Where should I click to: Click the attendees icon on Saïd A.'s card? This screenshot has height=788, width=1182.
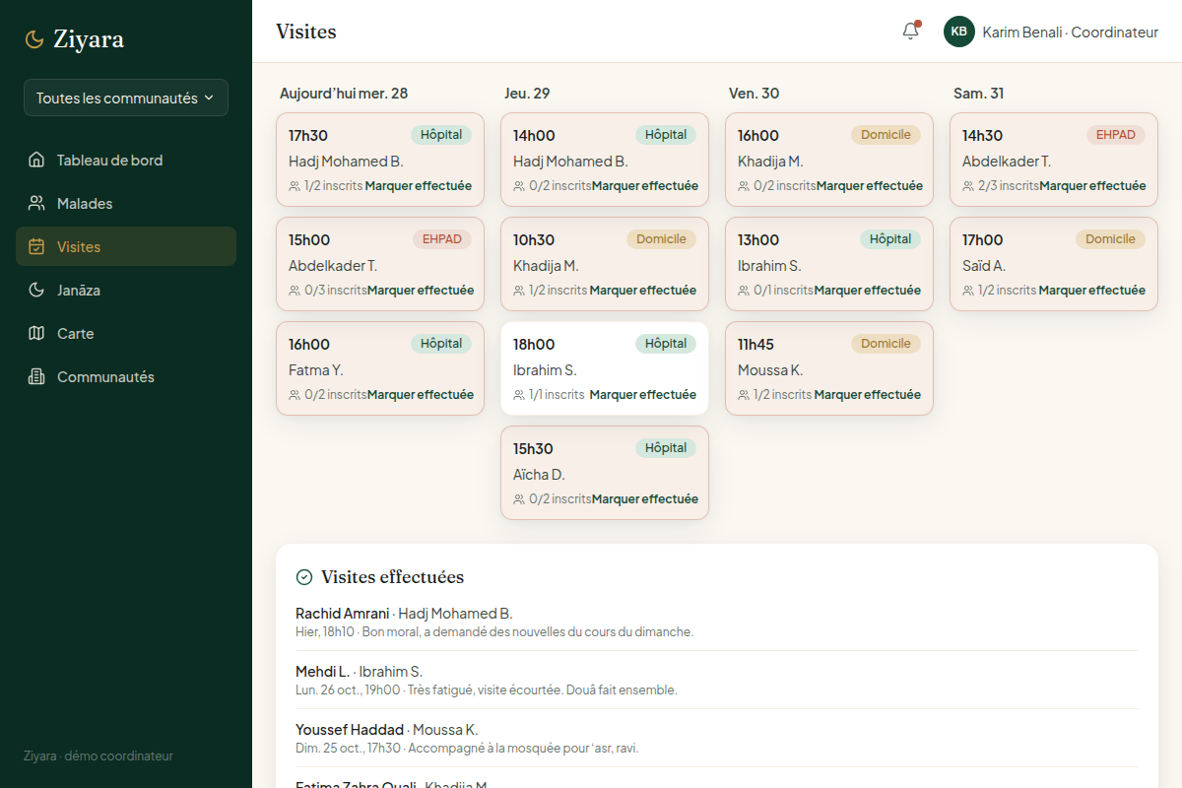click(968, 291)
